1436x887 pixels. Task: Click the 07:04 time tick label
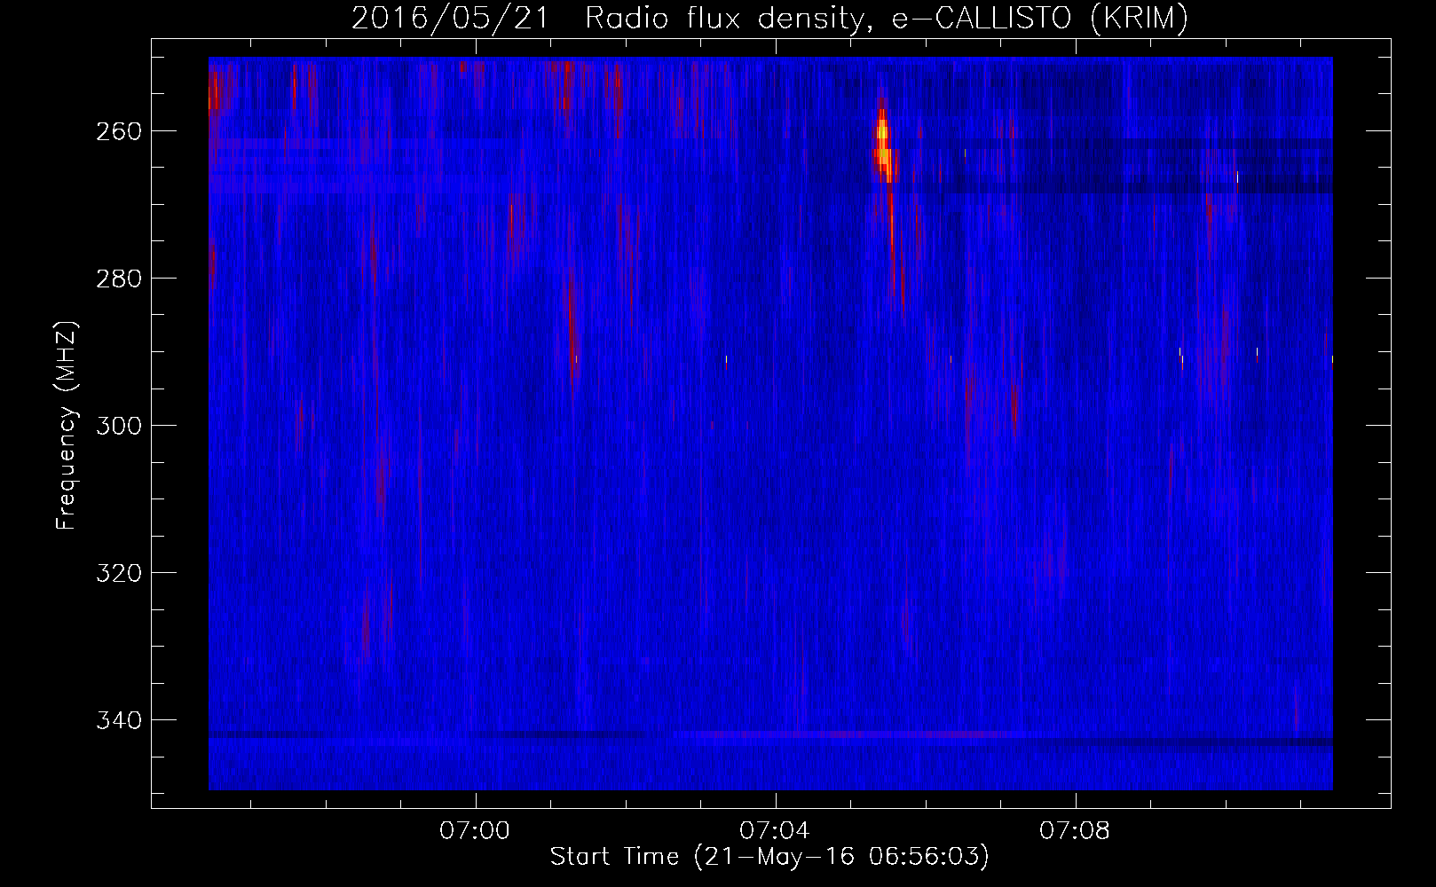pyautogui.click(x=776, y=831)
